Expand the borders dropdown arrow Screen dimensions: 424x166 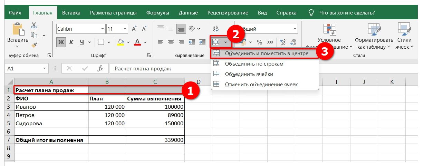tap(109, 42)
